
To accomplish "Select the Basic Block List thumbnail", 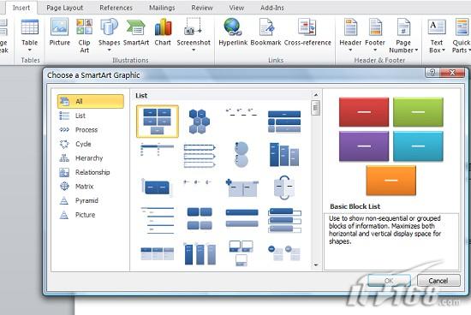I will point(158,122).
